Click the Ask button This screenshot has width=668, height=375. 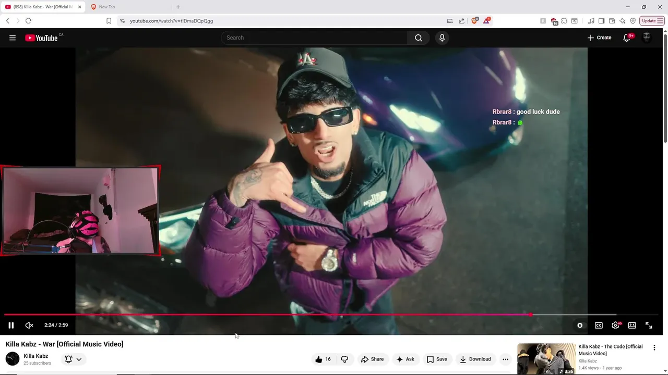coord(405,359)
